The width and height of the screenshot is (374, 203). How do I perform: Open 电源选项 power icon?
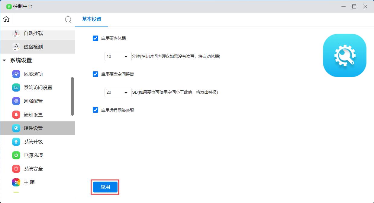point(16,155)
